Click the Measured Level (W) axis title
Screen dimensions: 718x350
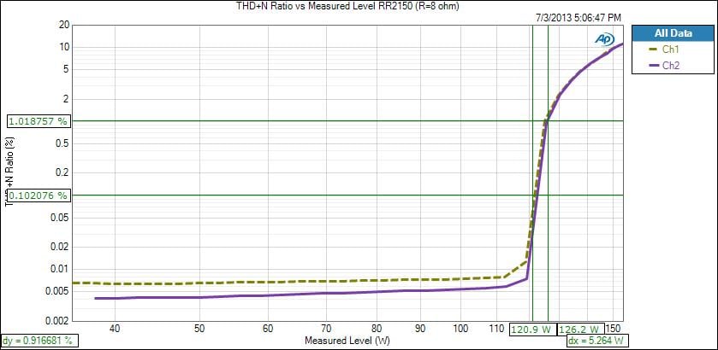(x=346, y=341)
